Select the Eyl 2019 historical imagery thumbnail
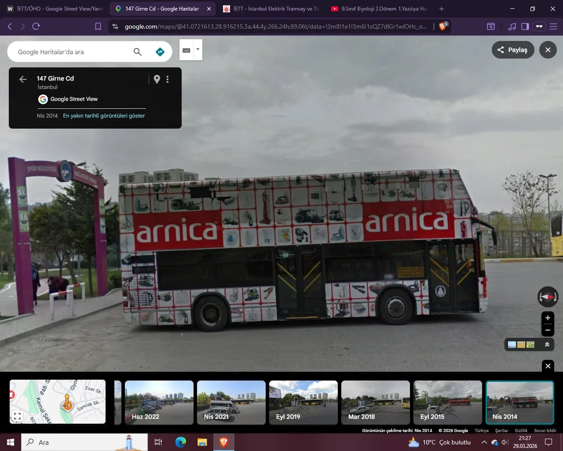This screenshot has height=451, width=563. tap(303, 403)
